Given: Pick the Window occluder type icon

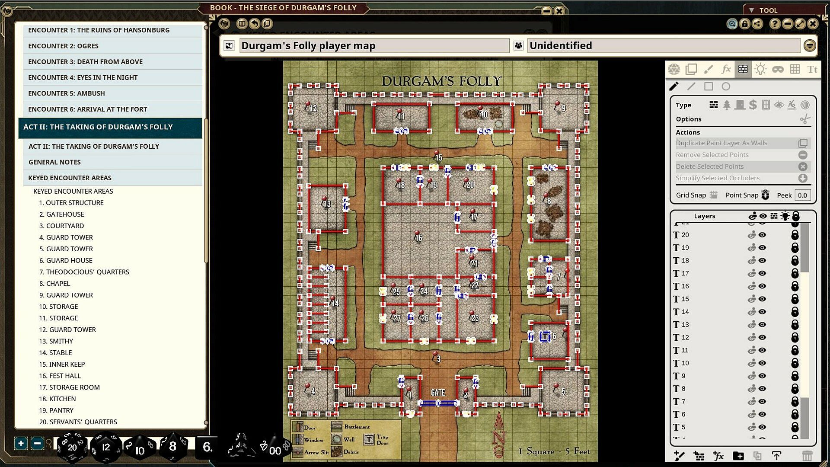Looking at the screenshot, I should [766, 105].
